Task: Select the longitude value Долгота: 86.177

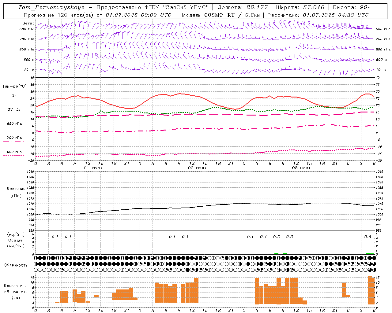Action: (243, 7)
